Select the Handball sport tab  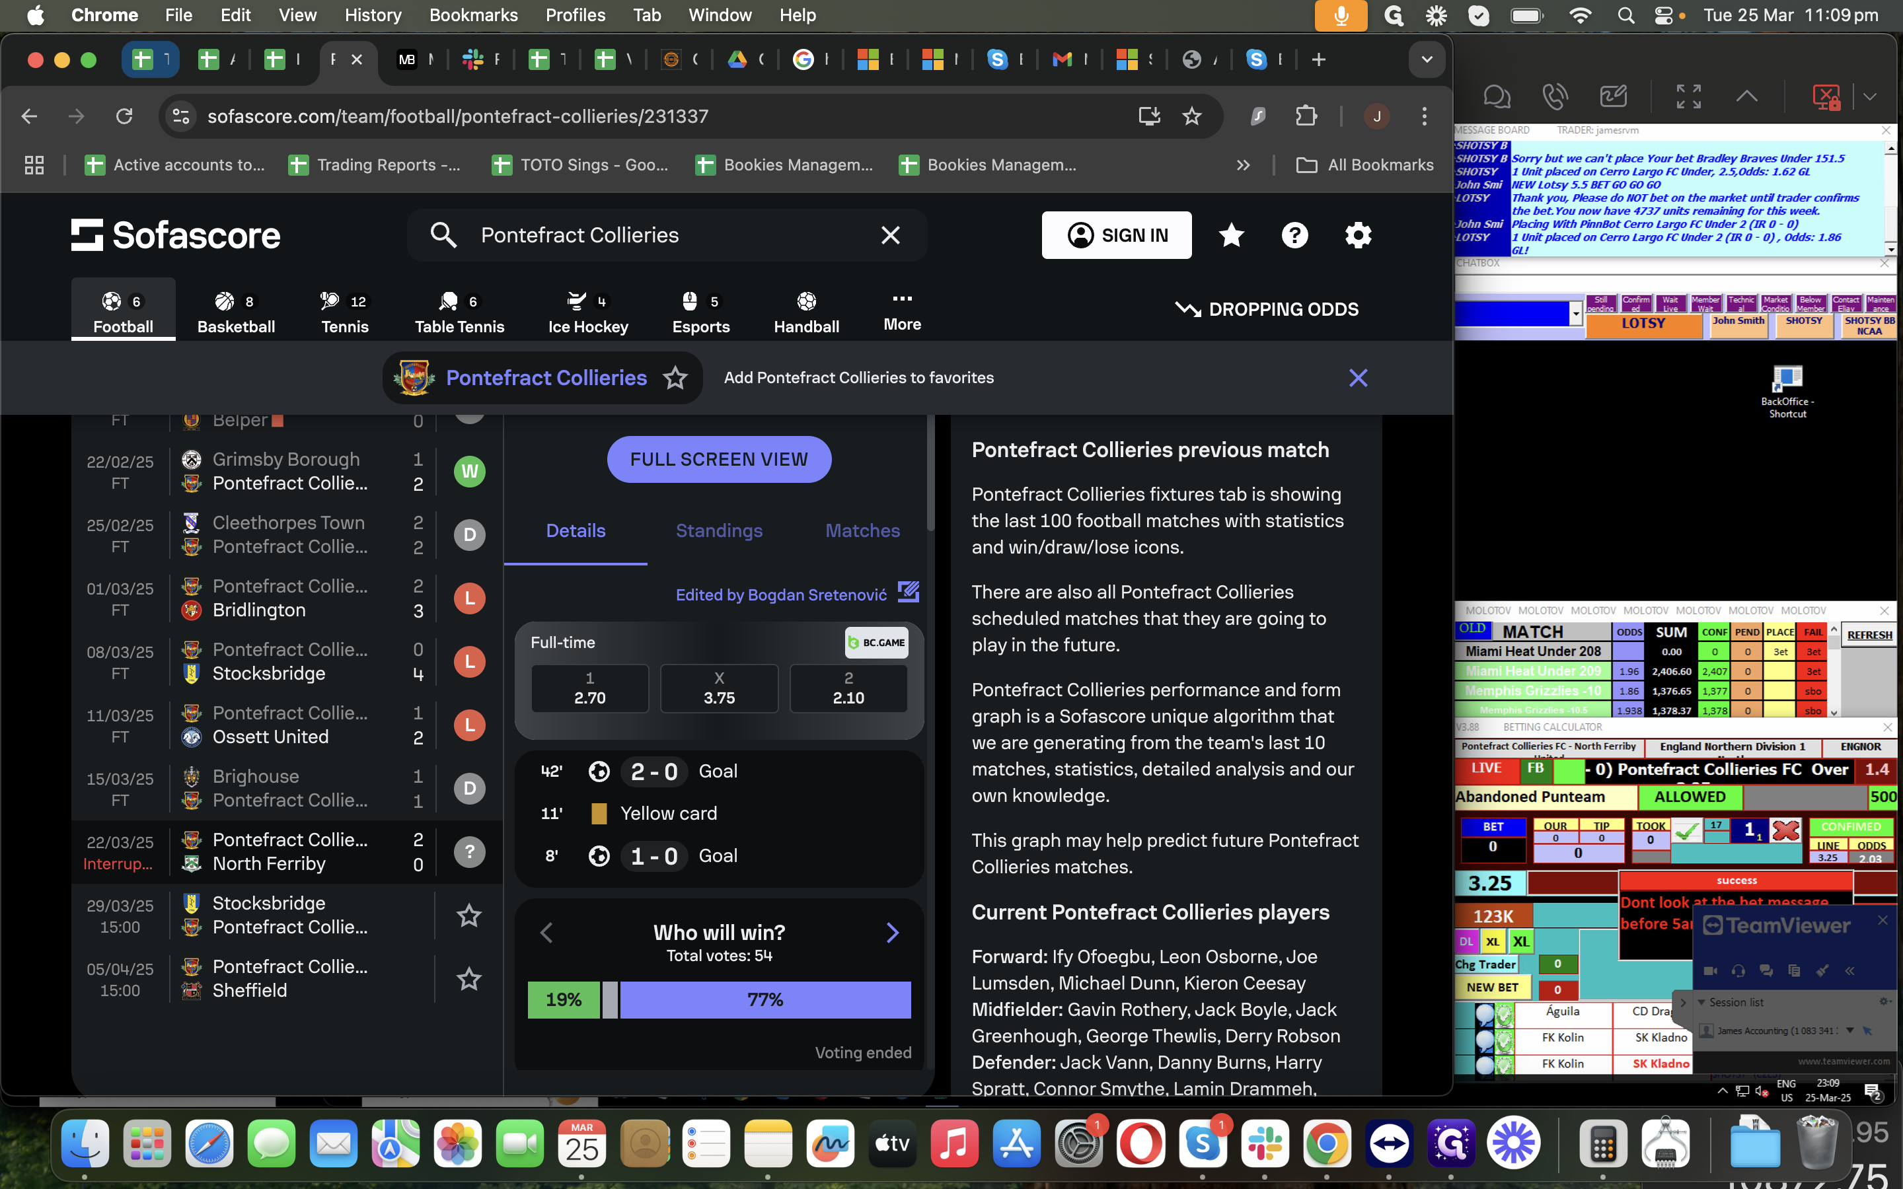coord(806,312)
